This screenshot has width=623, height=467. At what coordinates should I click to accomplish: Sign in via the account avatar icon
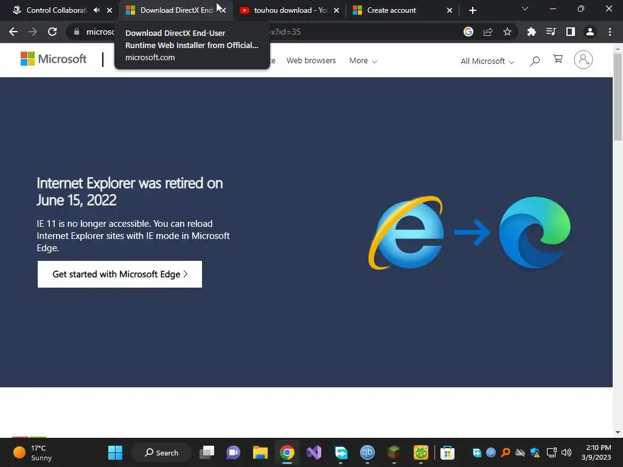[x=583, y=60]
